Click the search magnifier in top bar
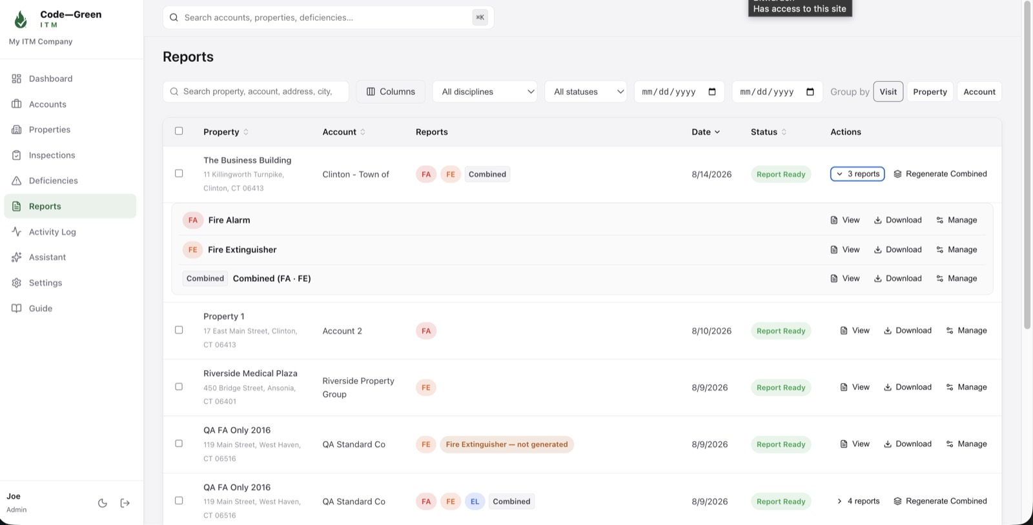1033x525 pixels. (174, 17)
